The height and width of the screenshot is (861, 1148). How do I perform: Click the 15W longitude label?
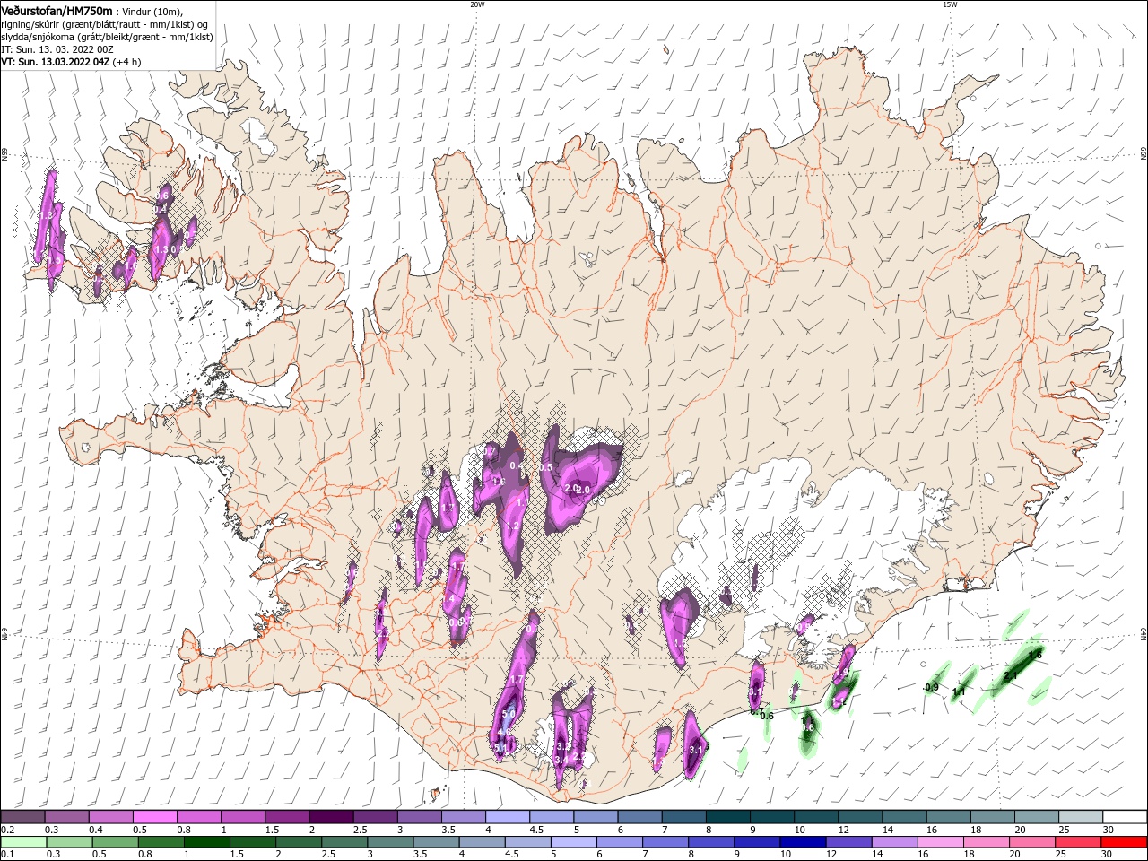point(950,4)
